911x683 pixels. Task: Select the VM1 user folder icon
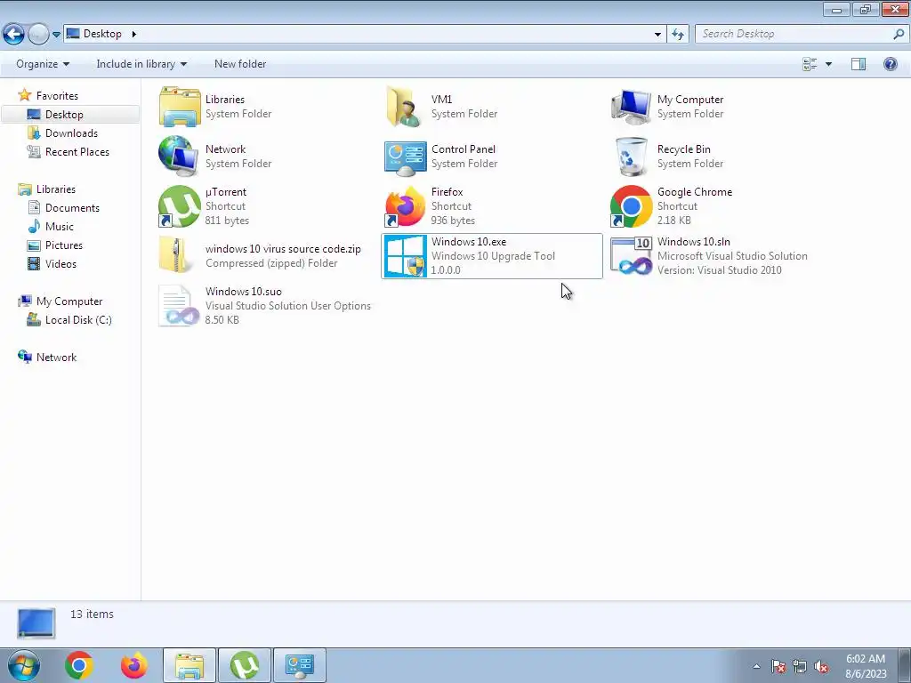click(x=405, y=107)
